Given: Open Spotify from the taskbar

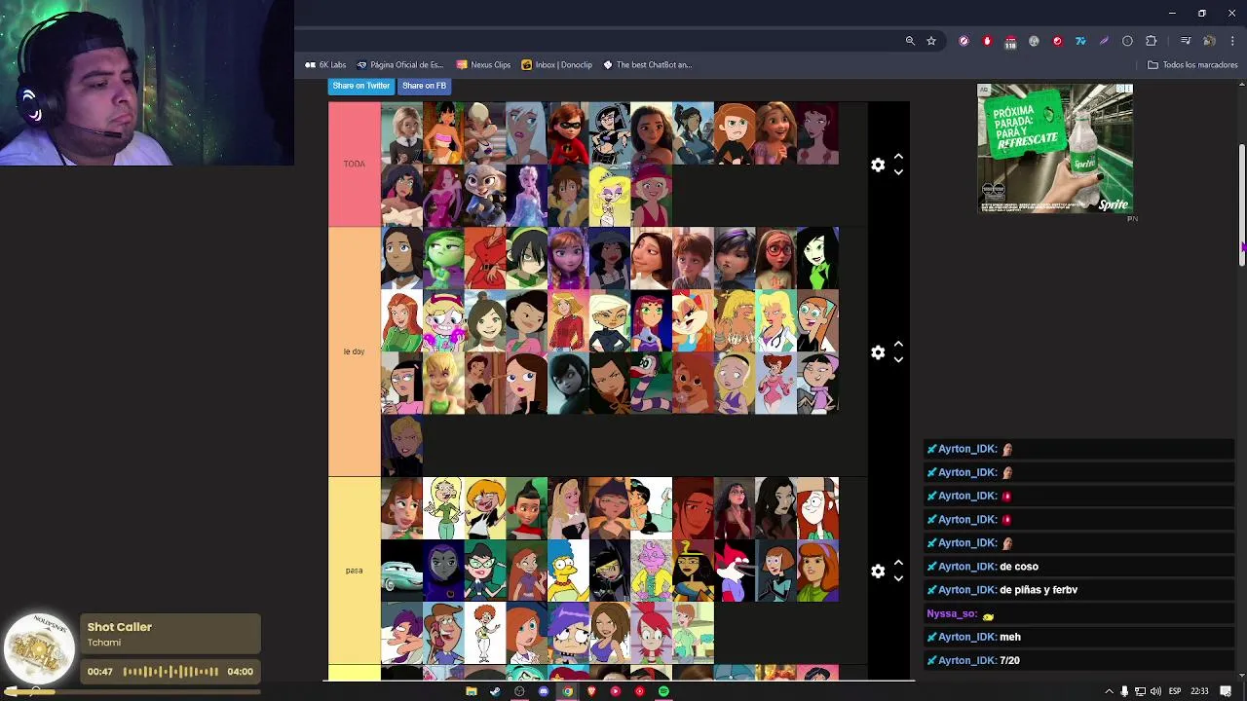Looking at the screenshot, I should click(663, 691).
